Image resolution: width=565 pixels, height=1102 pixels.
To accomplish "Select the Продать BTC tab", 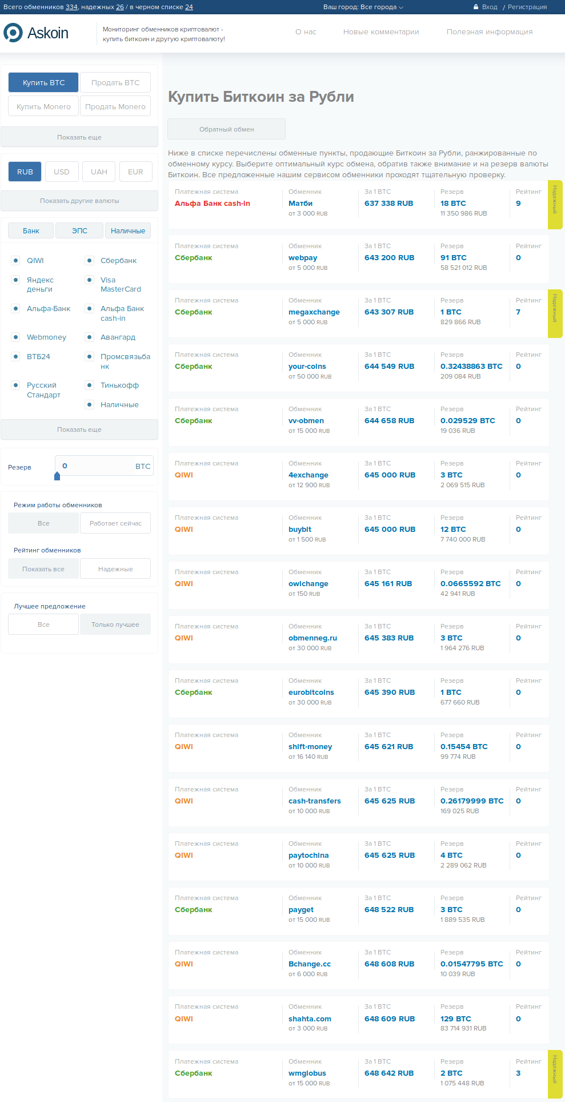I will [x=115, y=82].
